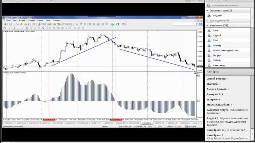The width and height of the screenshot is (255, 143).
Task: Switch chart to candlesticks icon
Action: (x=81, y=24)
